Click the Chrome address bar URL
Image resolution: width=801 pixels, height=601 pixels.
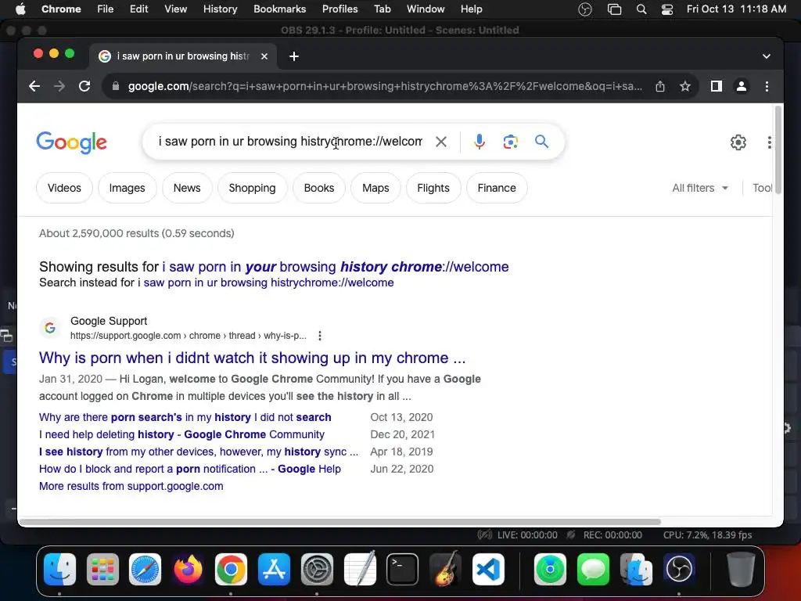coord(385,86)
